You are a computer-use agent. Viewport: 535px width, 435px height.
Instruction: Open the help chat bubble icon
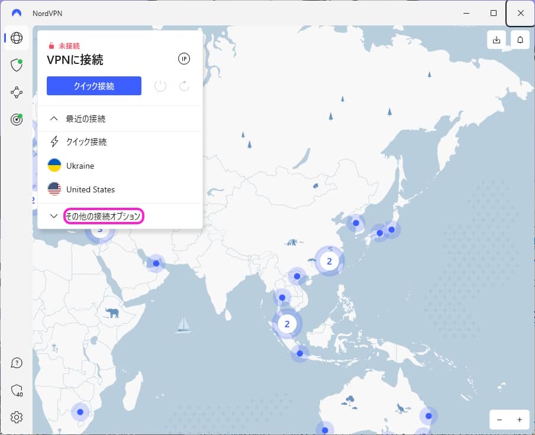pos(17,363)
